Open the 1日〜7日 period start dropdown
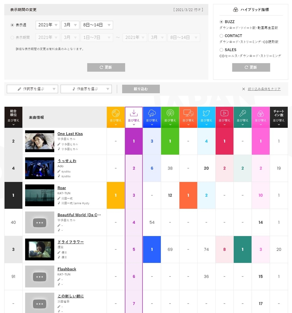The height and width of the screenshot is (313, 292). click(97, 38)
